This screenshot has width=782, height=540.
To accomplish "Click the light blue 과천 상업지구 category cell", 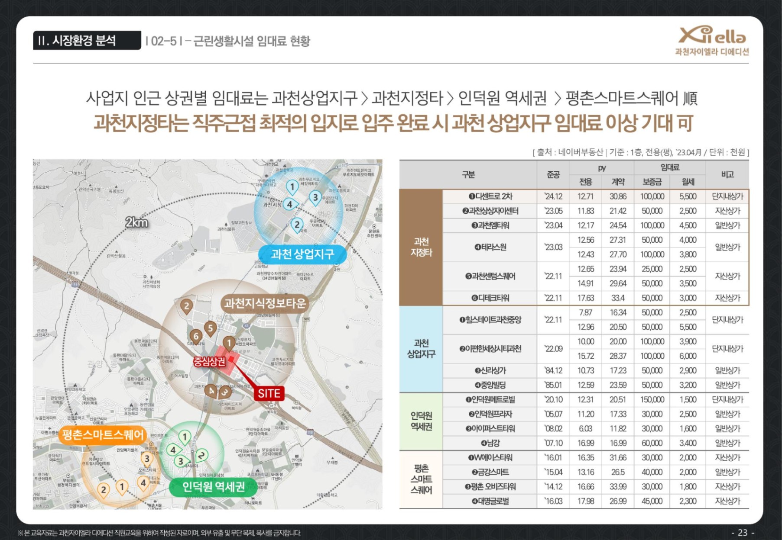I will point(421,349).
